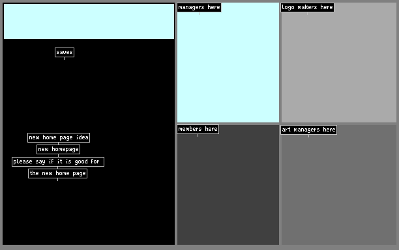The width and height of the screenshot is (399, 250).
Task: Click the connector tick below "the new home page"
Action: 58,180
